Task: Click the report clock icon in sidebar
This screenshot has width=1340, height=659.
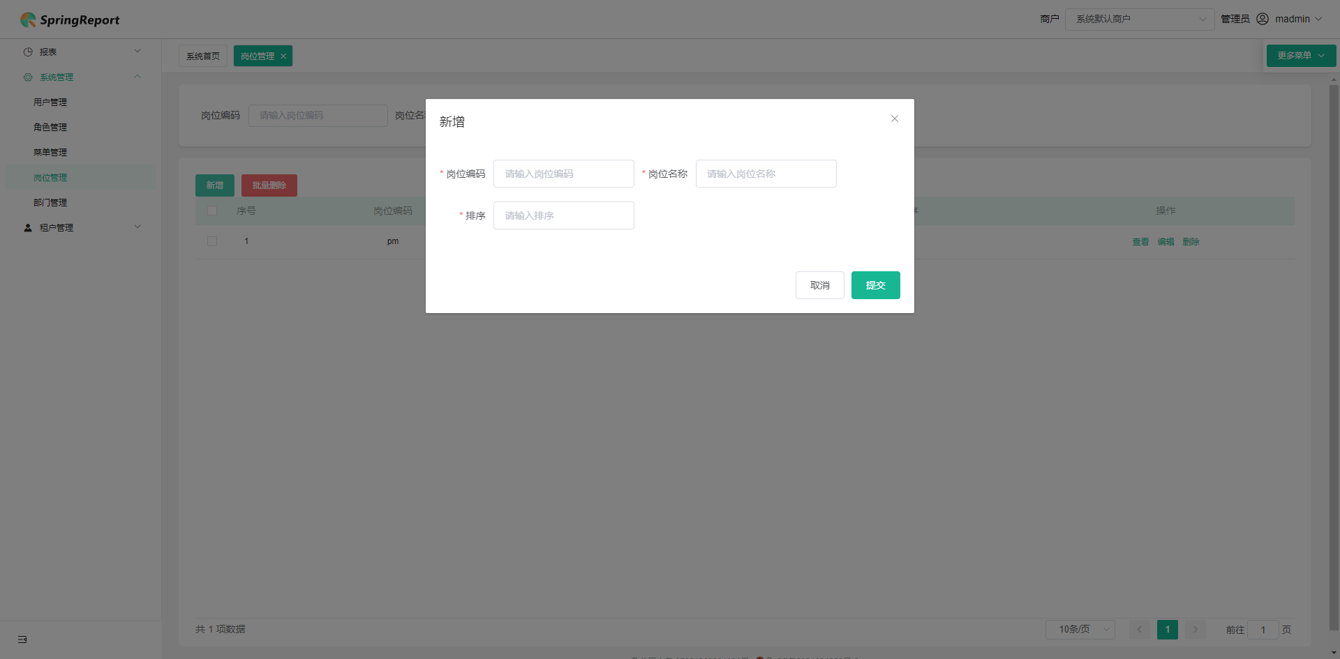Action: pyautogui.click(x=28, y=52)
